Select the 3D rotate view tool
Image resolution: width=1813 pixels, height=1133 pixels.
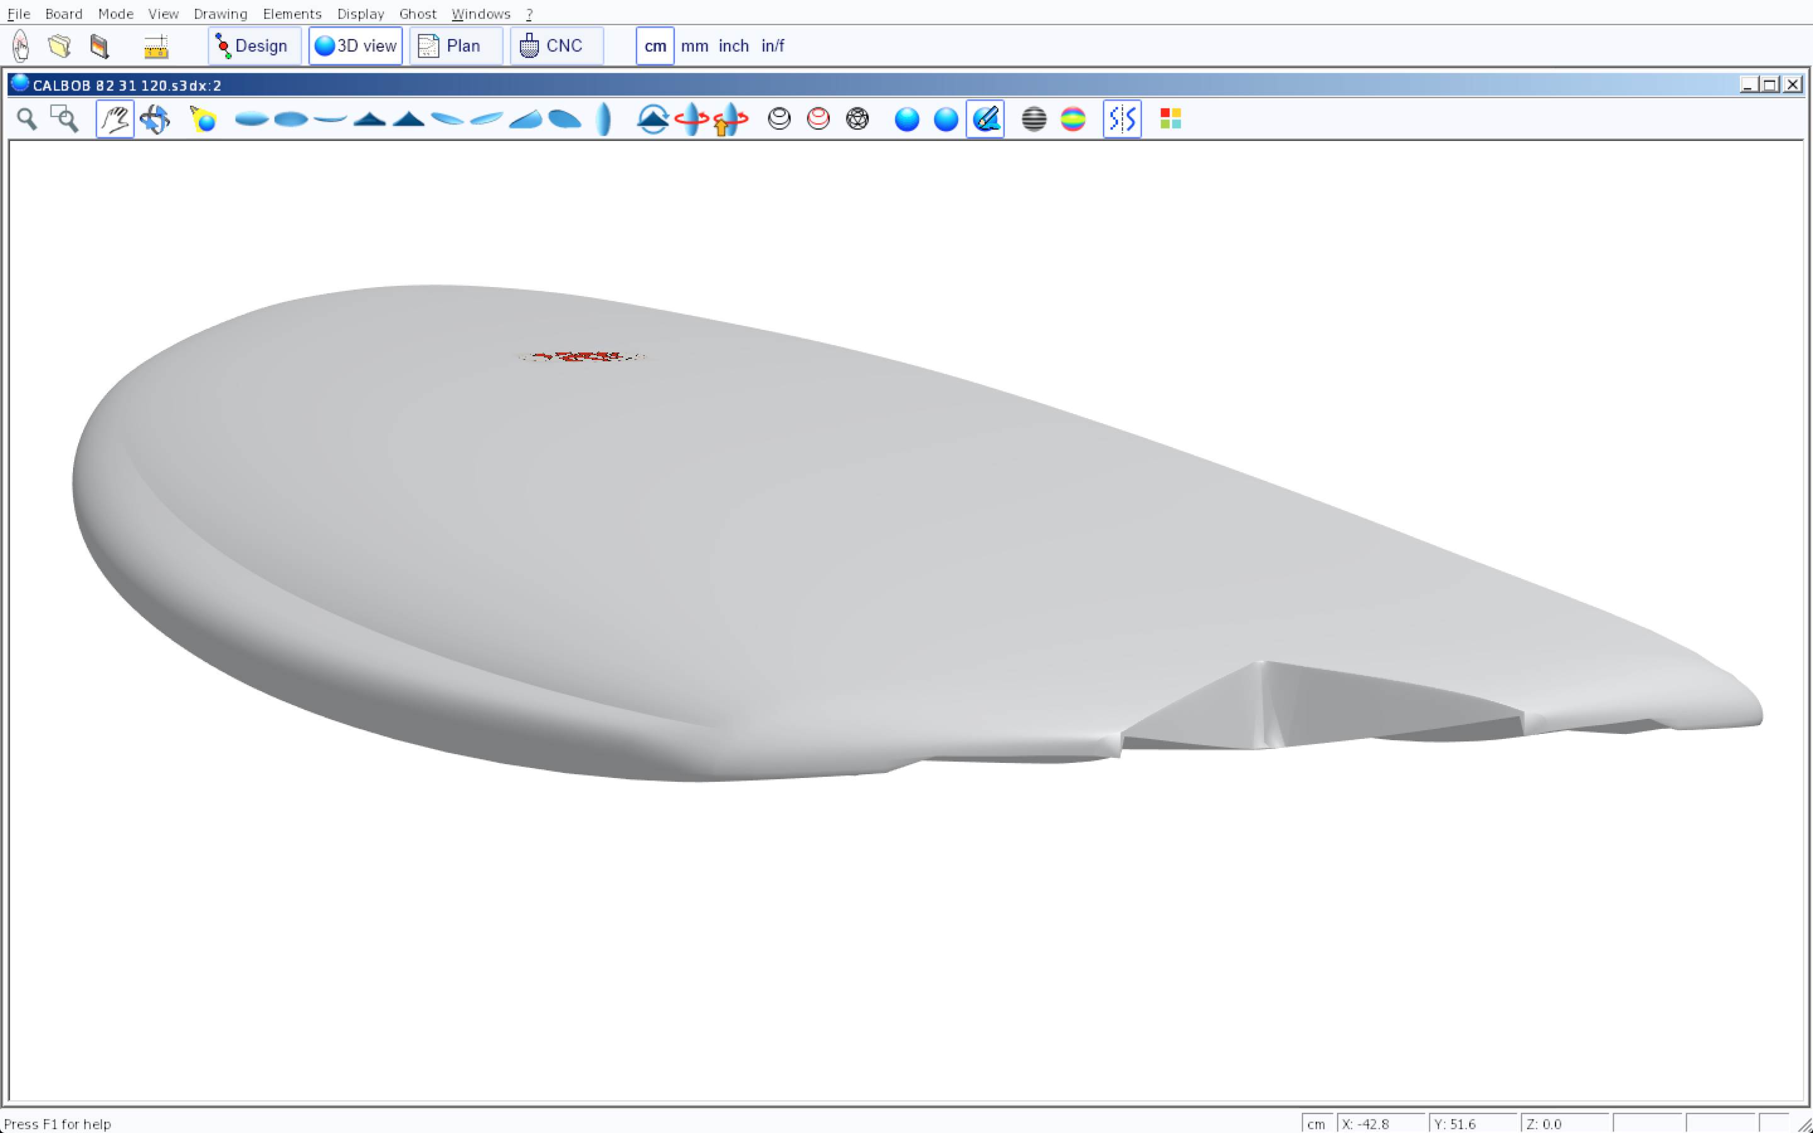point(155,119)
